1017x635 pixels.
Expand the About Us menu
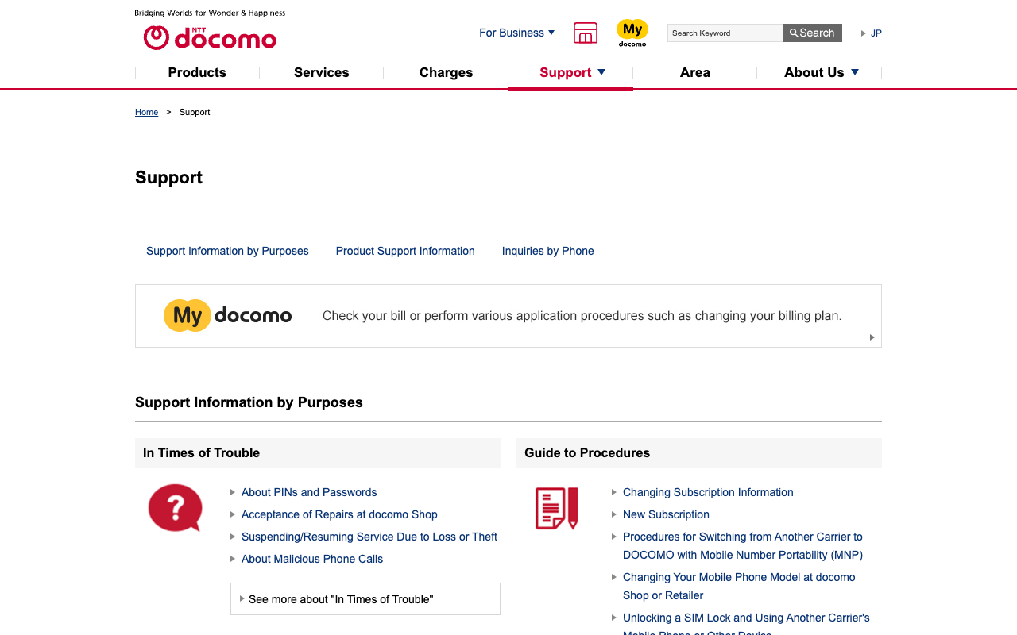(821, 72)
